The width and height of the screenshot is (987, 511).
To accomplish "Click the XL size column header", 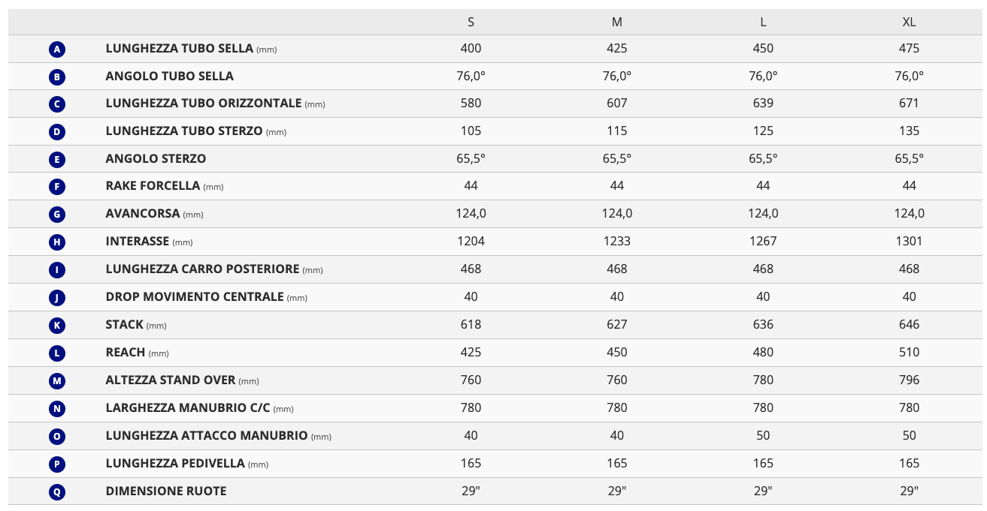I will click(909, 22).
